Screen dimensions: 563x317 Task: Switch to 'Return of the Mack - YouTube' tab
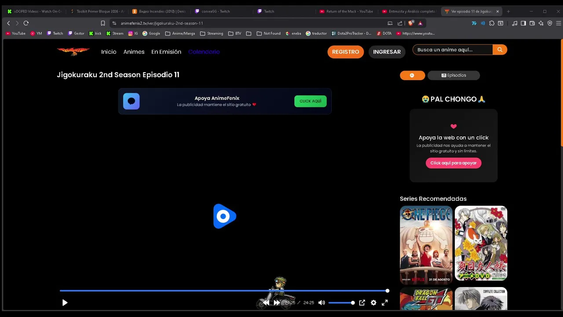[x=346, y=11]
